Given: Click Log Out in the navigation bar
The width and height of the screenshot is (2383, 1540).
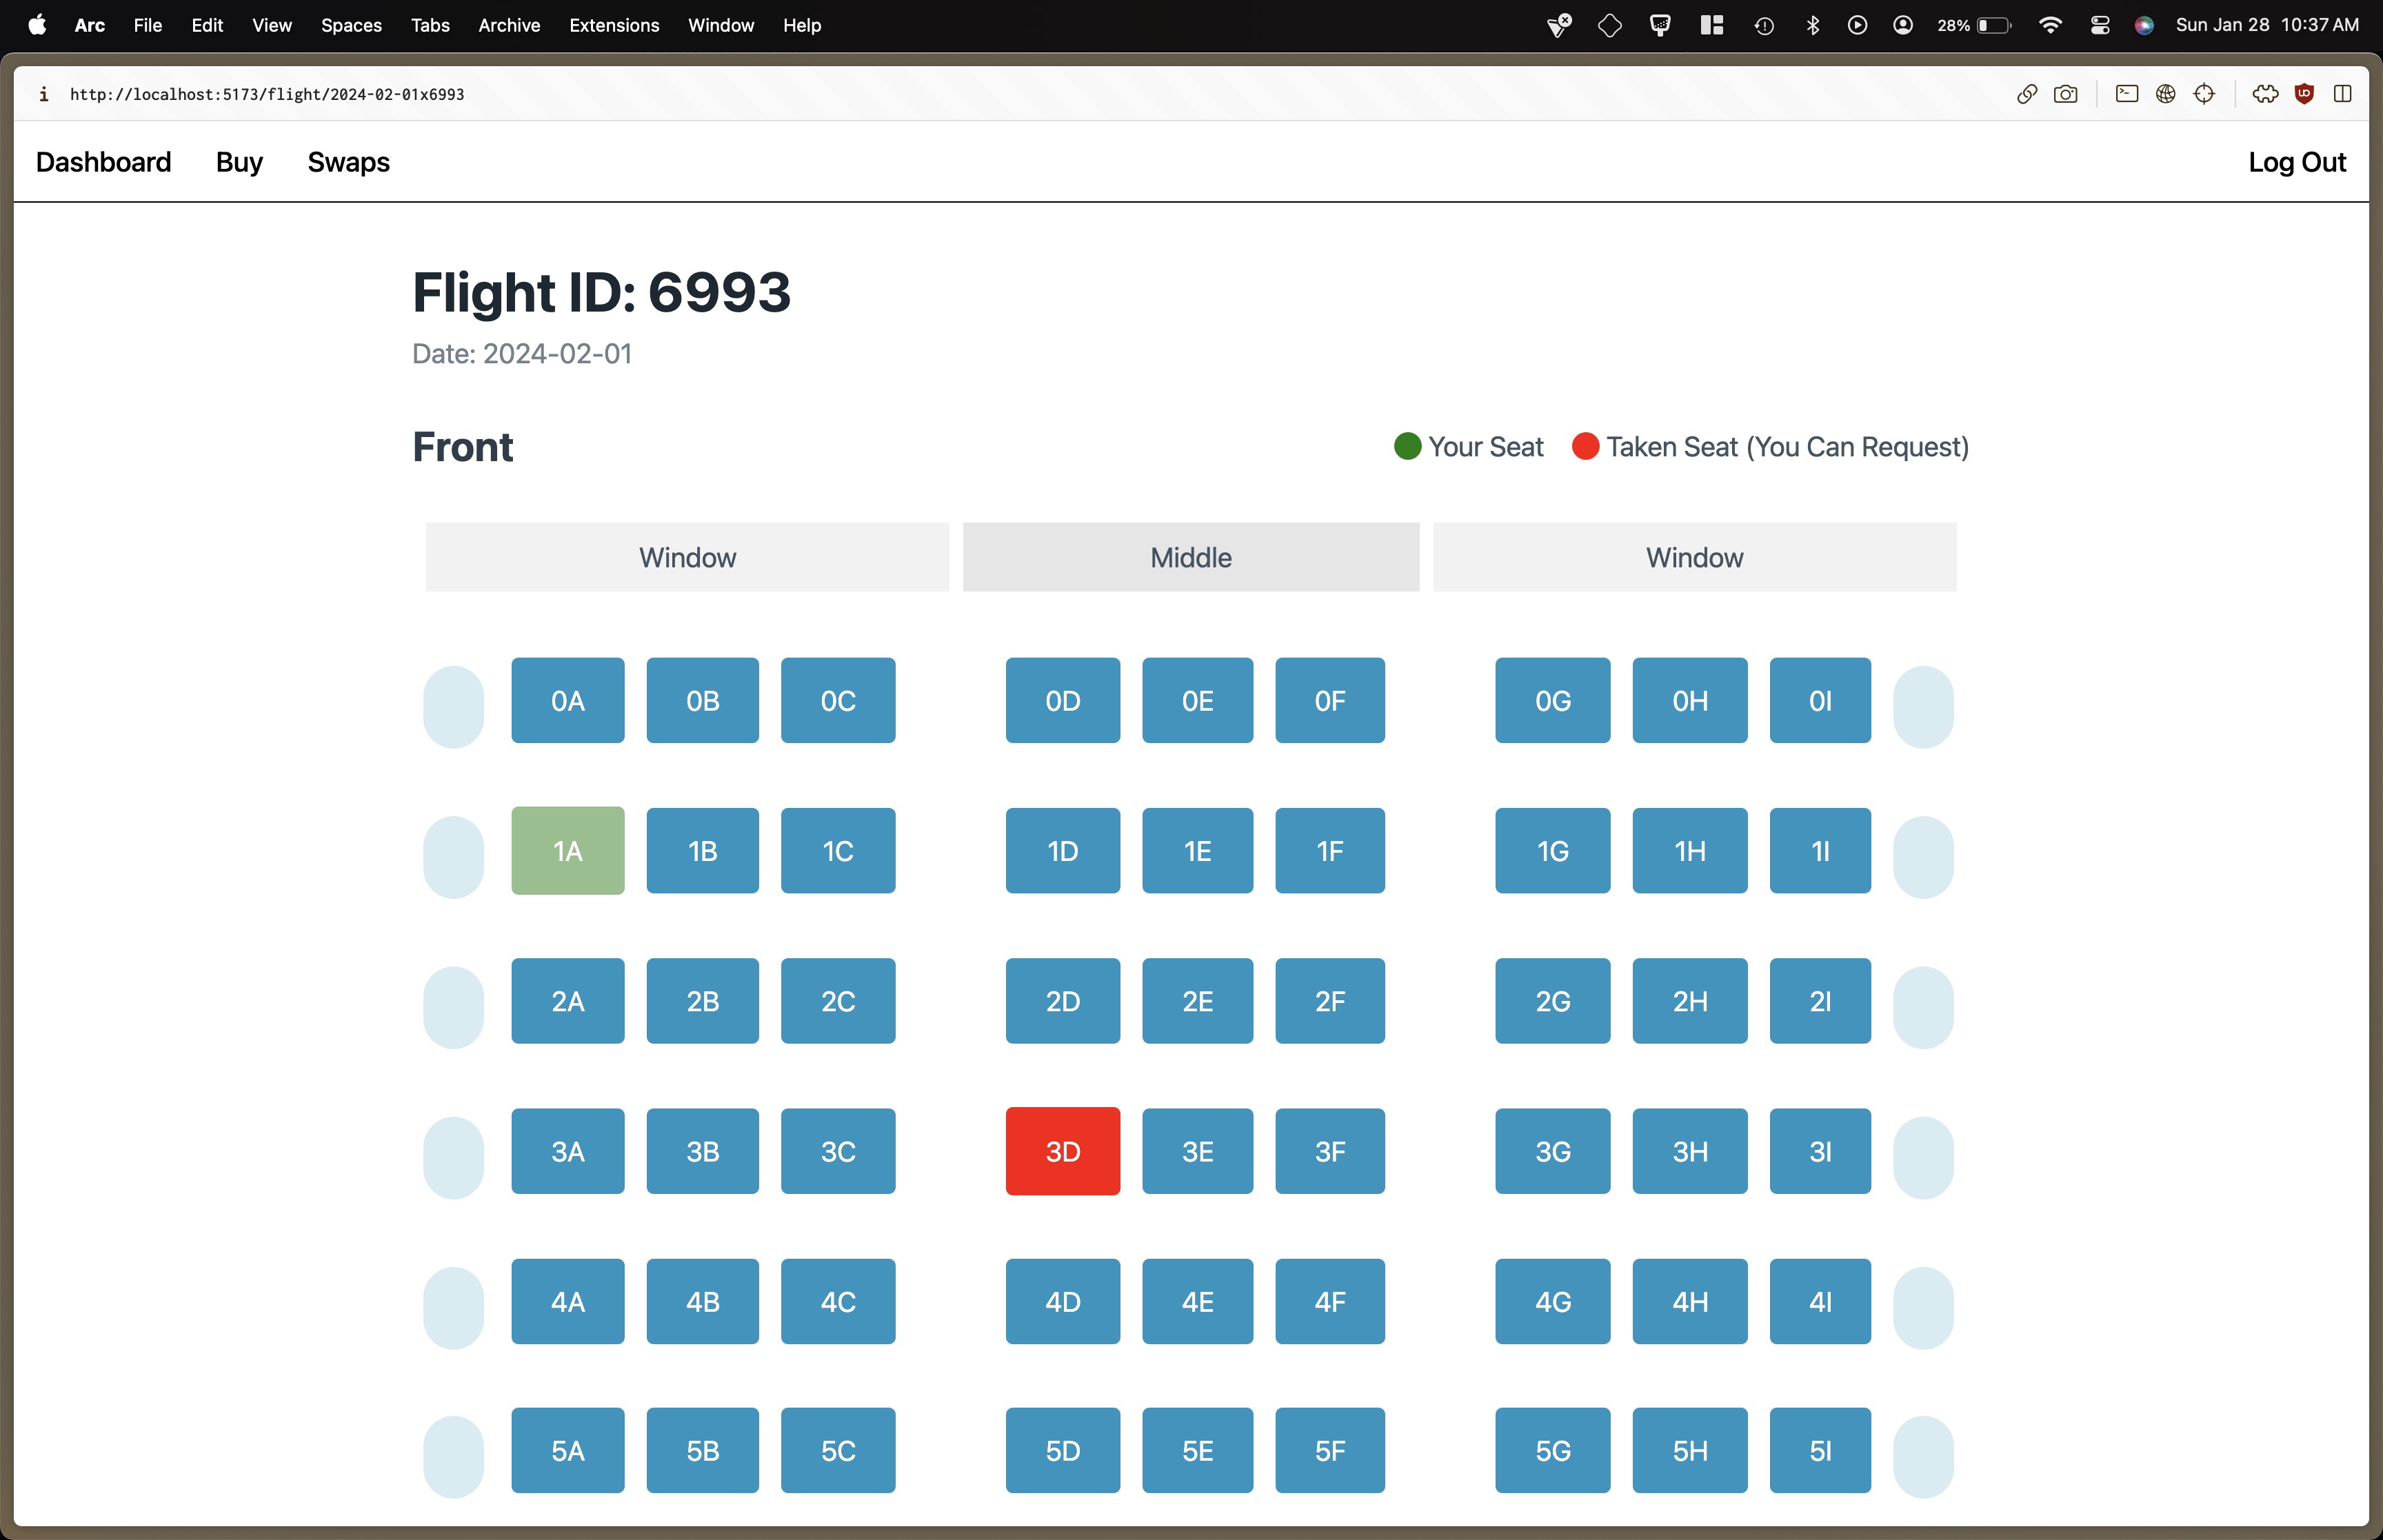Looking at the screenshot, I should point(2297,162).
